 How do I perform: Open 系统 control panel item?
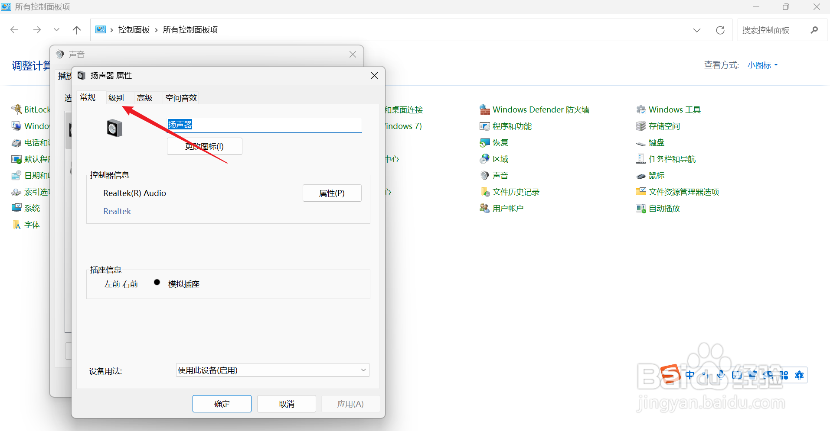tap(26, 209)
